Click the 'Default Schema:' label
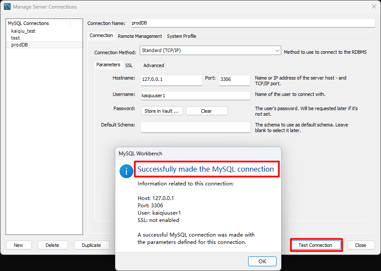 click(x=118, y=125)
